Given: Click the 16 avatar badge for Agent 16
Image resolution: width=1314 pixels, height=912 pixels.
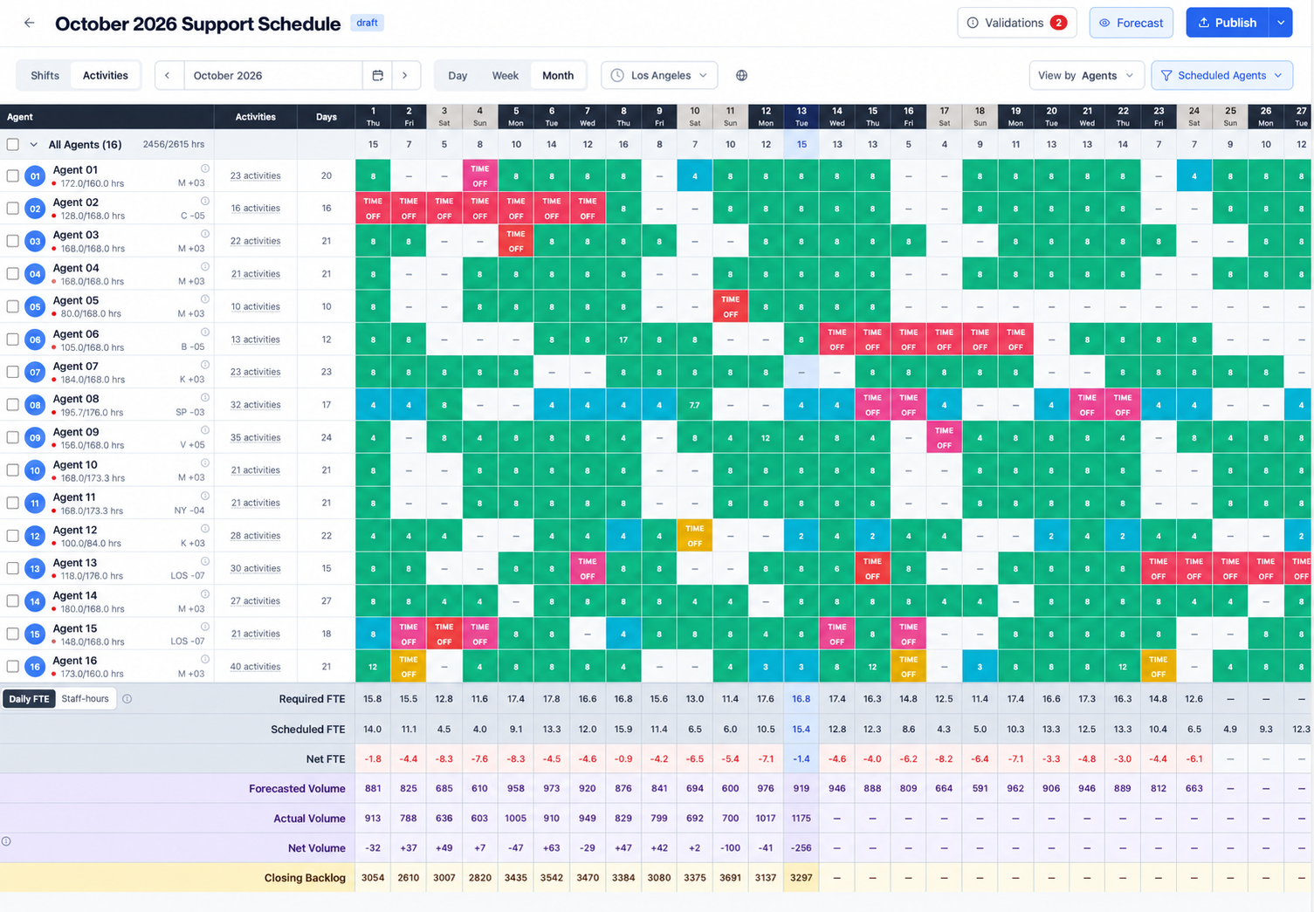Looking at the screenshot, I should (35, 667).
